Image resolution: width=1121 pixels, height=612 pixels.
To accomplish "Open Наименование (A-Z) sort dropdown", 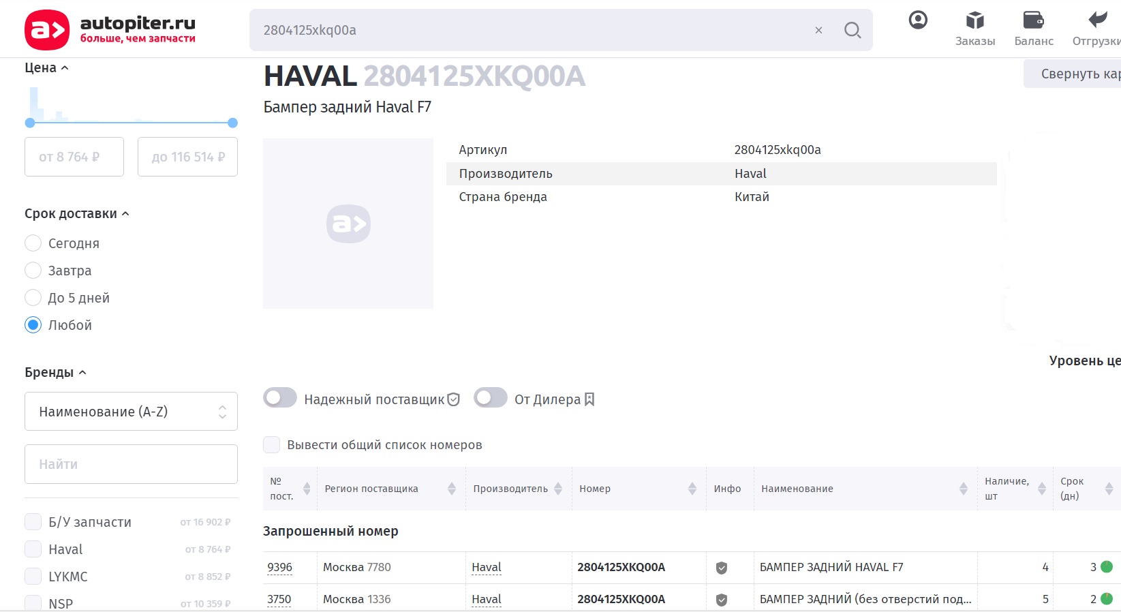I will (x=131, y=412).
